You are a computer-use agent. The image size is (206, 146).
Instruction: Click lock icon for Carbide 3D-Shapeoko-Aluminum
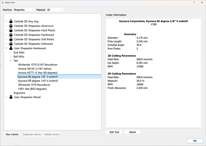tap(11, 26)
